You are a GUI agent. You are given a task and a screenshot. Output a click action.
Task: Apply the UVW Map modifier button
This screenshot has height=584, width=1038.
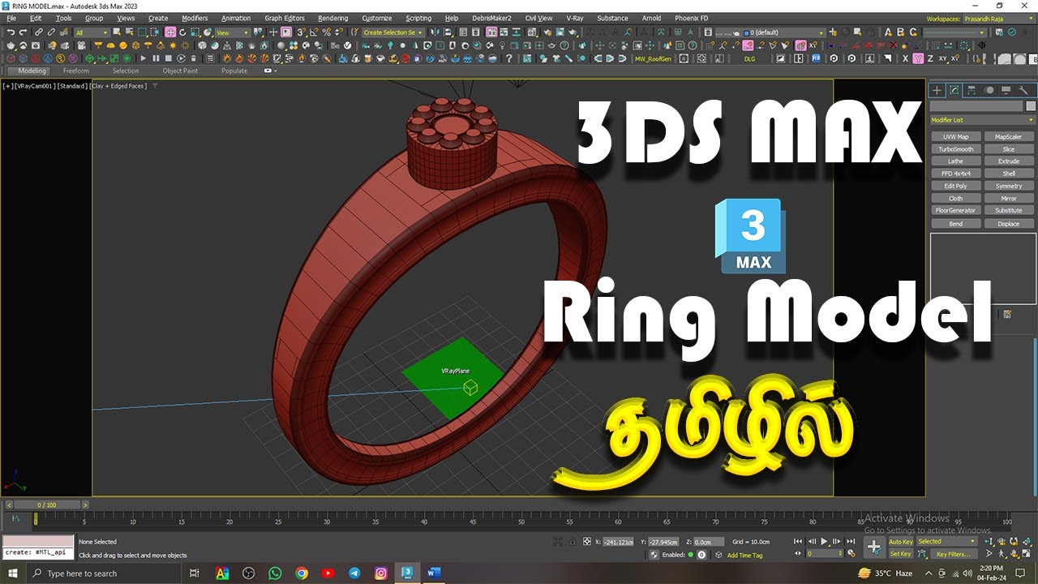pyautogui.click(x=955, y=137)
